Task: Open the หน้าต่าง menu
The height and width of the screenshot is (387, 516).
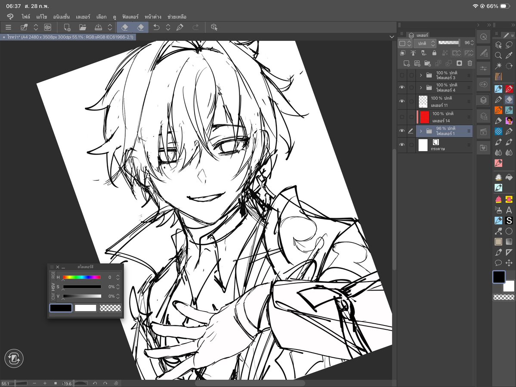Action: click(x=153, y=16)
